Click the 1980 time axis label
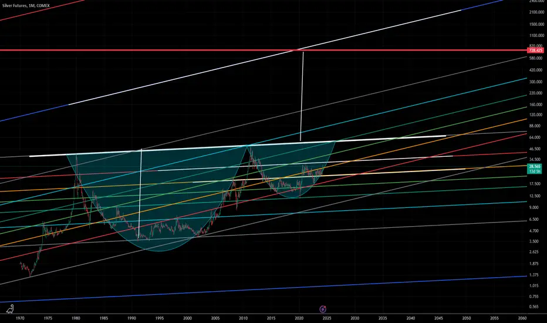The image size is (547, 323). [x=76, y=318]
